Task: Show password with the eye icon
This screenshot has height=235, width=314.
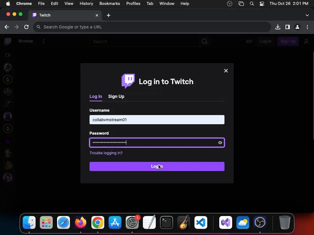Action: 220,143
